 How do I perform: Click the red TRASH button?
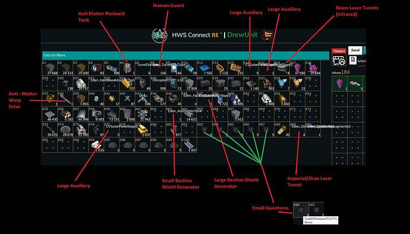(x=339, y=51)
